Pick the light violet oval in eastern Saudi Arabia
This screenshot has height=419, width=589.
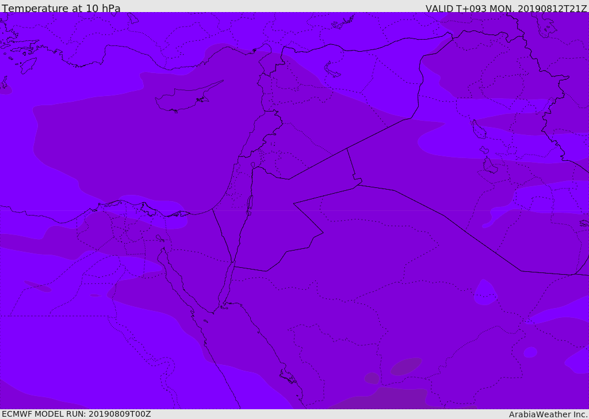485,293
